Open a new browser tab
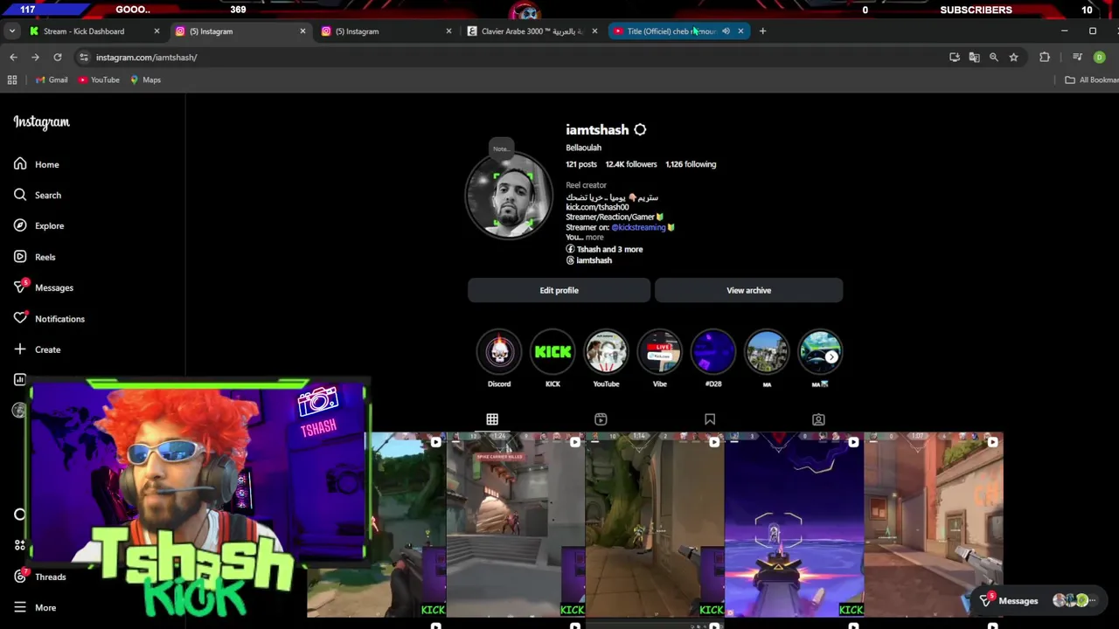Viewport: 1119px width, 629px height. pos(762,31)
